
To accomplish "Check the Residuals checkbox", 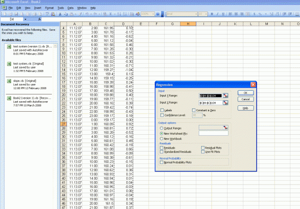I will pyautogui.click(x=161, y=148).
